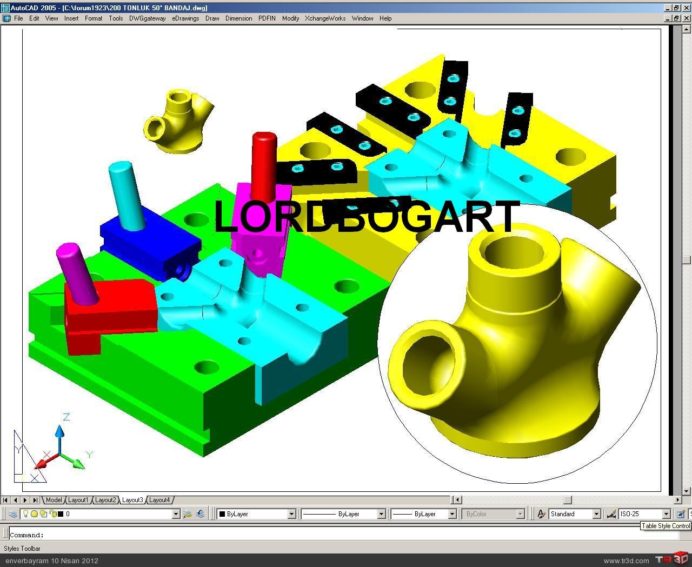The height and width of the screenshot is (567, 692).
Task: Open the Layer Properties Manager icon
Action: pos(13,514)
